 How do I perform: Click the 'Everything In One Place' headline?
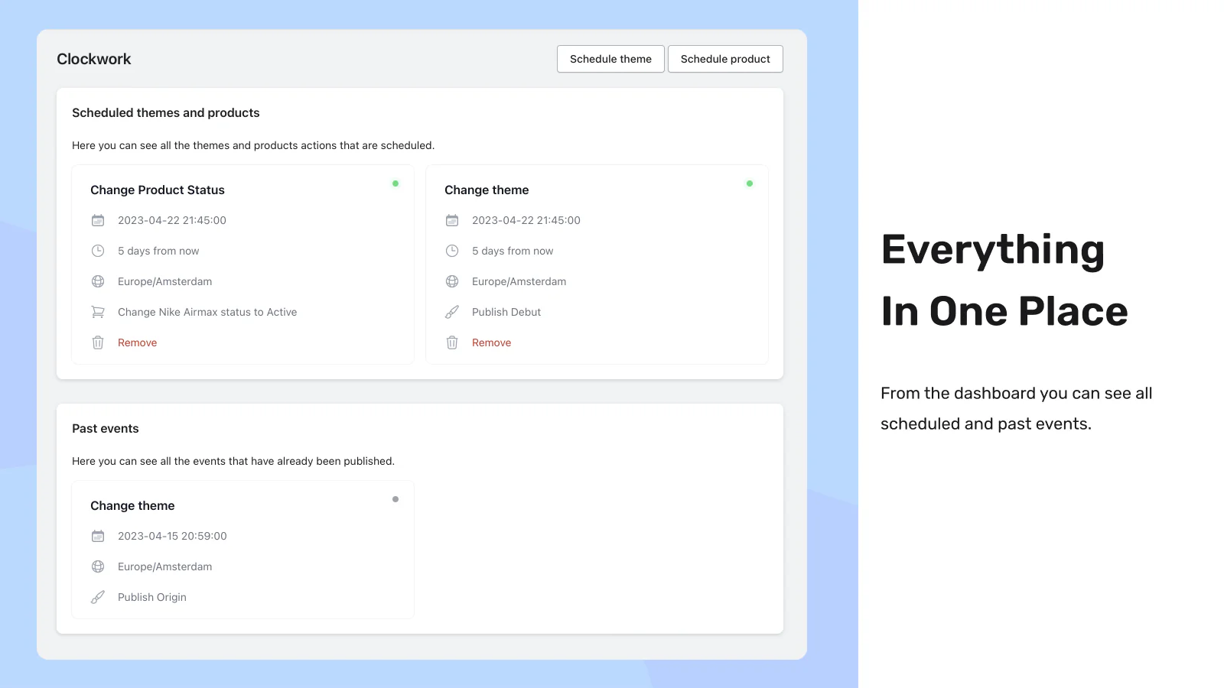click(1004, 280)
